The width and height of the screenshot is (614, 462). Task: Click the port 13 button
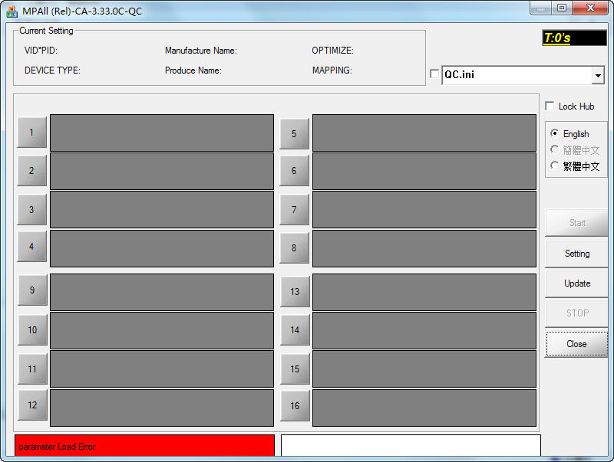click(295, 292)
